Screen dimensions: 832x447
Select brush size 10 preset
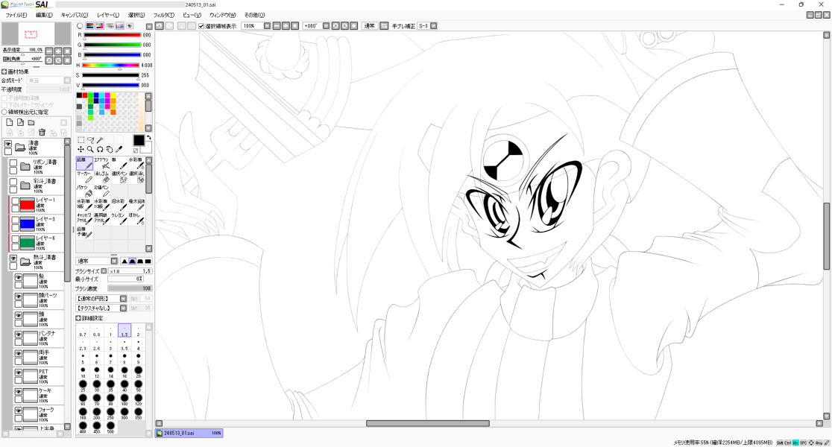pyautogui.click(x=83, y=371)
